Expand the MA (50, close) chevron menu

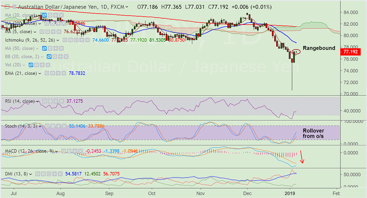pyautogui.click(x=37, y=48)
